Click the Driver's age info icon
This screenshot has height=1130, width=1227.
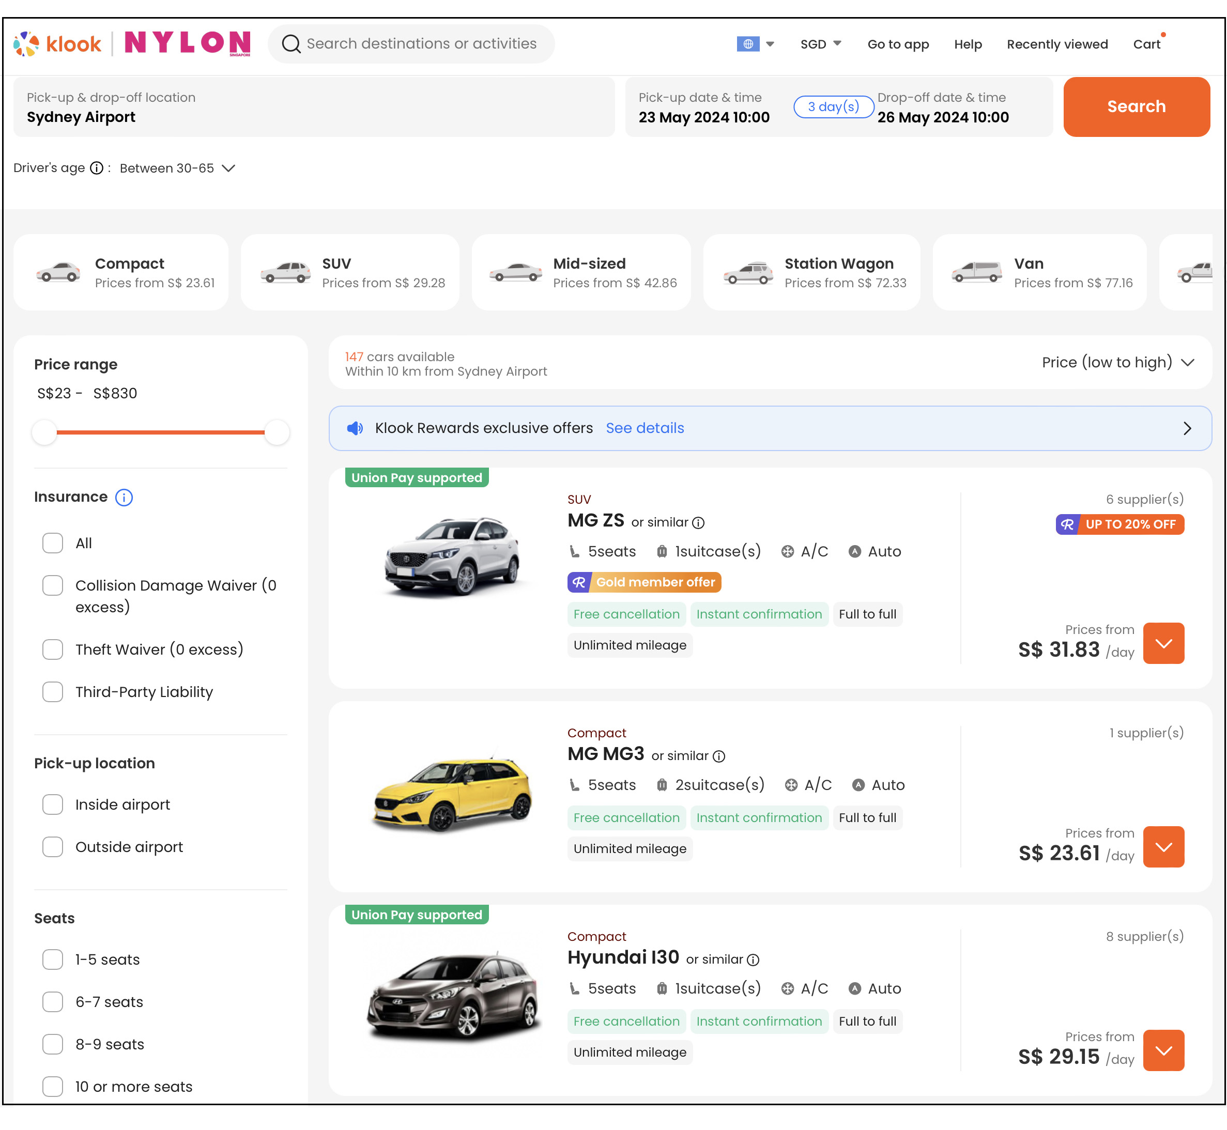(97, 168)
